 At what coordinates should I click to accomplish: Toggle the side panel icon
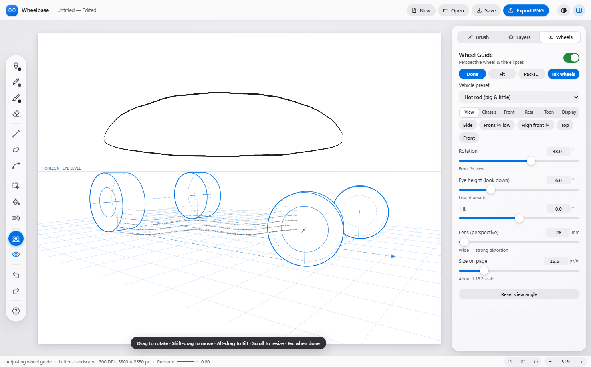(x=579, y=10)
